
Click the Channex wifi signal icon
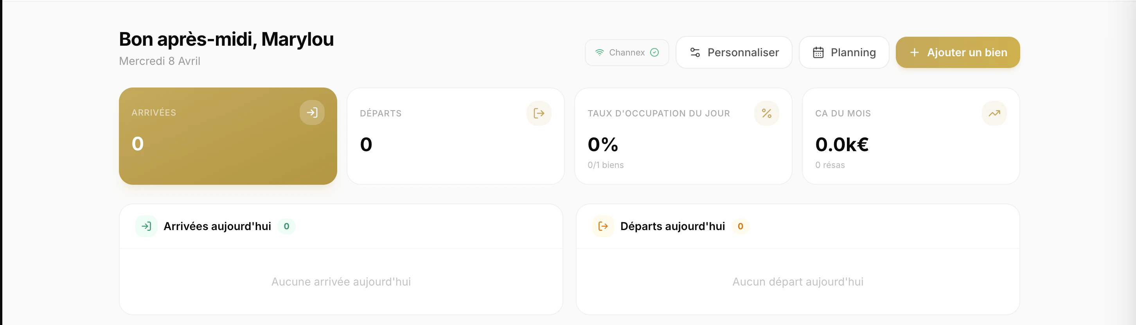(x=599, y=53)
